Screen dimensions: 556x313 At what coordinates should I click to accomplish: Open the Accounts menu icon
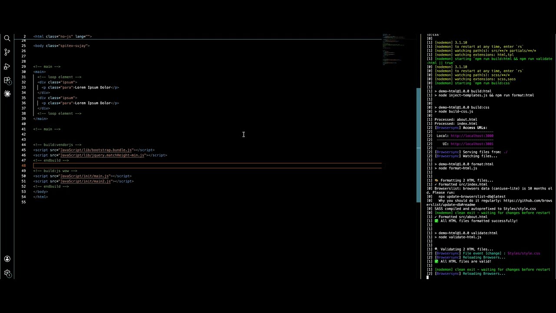tap(7, 259)
